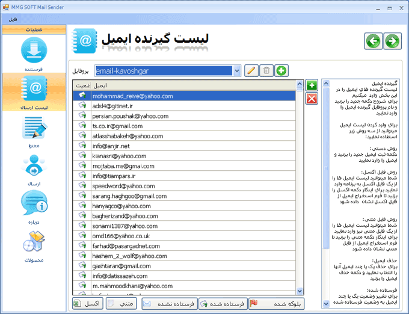Select bagherizand@yahoo.com row
The image size is (409, 314).
click(184, 216)
